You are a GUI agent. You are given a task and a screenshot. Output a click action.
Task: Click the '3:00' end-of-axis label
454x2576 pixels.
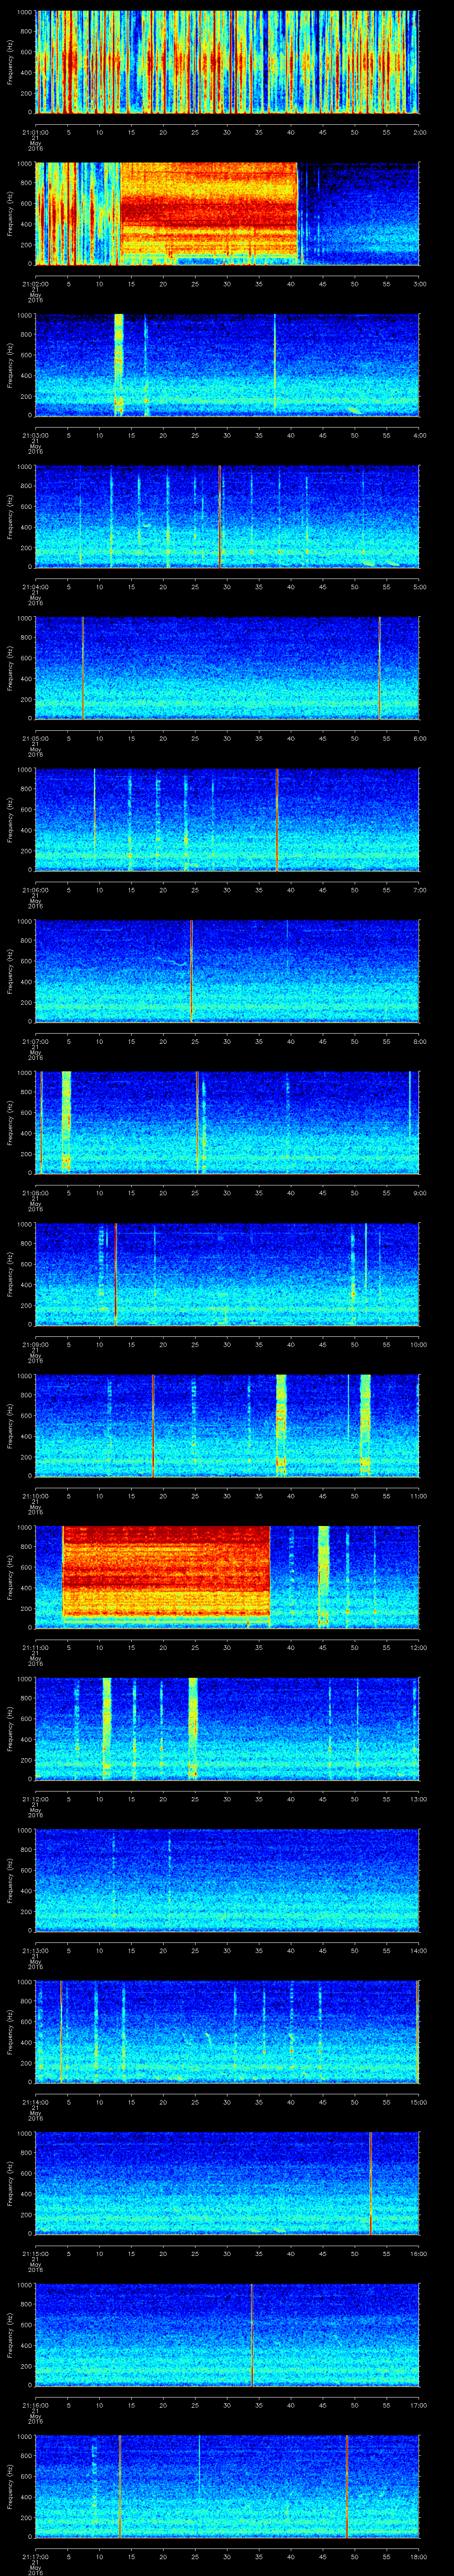(419, 284)
